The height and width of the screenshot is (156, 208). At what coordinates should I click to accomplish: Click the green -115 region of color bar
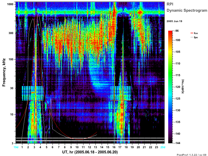170,75
